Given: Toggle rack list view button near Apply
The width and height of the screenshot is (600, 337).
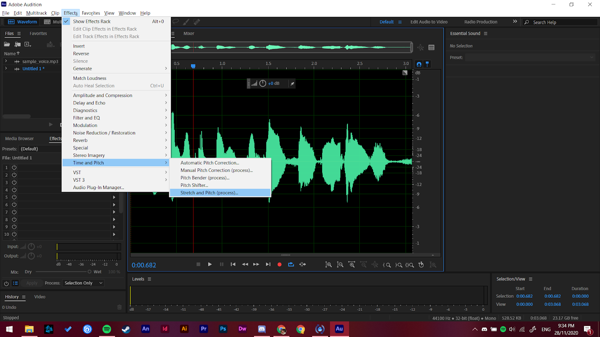Looking at the screenshot, I should [15, 283].
